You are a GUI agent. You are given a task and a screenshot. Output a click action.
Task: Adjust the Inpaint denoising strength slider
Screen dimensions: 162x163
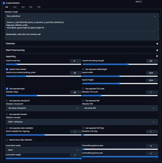120,64
